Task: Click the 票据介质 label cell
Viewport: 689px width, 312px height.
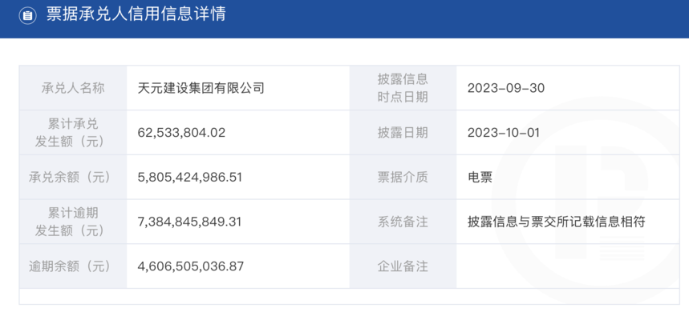Action: click(403, 177)
